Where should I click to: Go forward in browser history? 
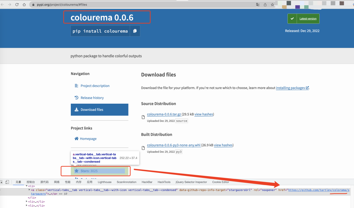click(x=10, y=5)
